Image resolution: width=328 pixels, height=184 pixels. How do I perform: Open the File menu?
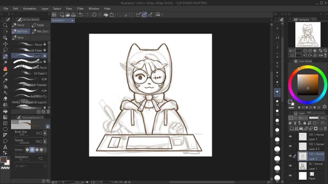[x=6, y=9]
